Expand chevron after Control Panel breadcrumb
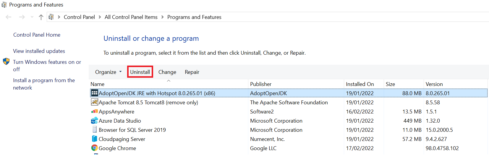This screenshot has width=489, height=156. pos(100,17)
